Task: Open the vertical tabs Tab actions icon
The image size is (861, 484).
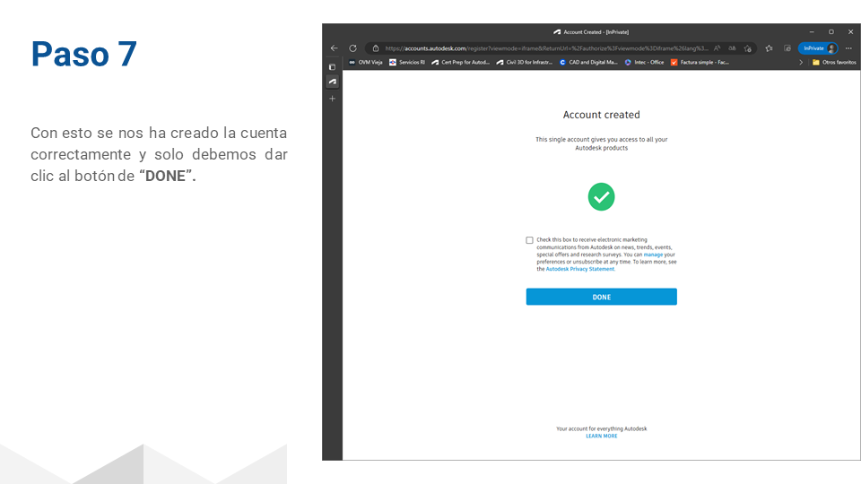Action: pyautogui.click(x=332, y=67)
